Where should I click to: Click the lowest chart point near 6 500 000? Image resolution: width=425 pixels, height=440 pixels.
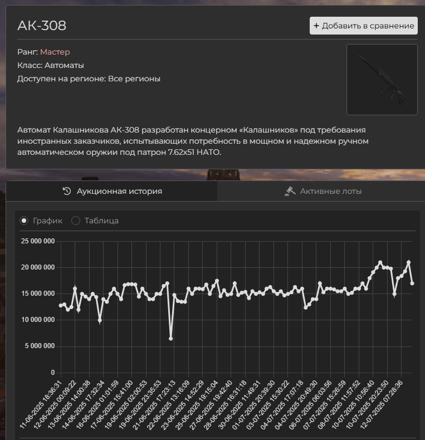170,339
